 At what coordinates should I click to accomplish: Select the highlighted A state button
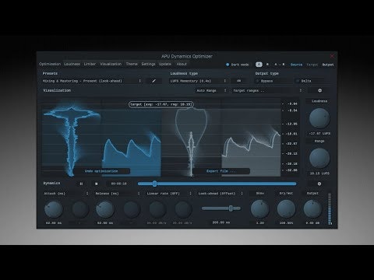[x=259, y=65]
